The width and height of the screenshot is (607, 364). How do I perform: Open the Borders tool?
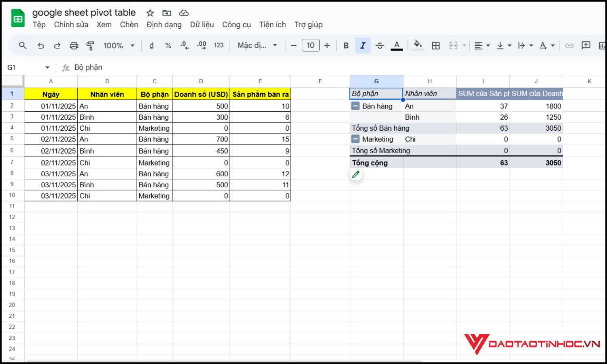[436, 45]
